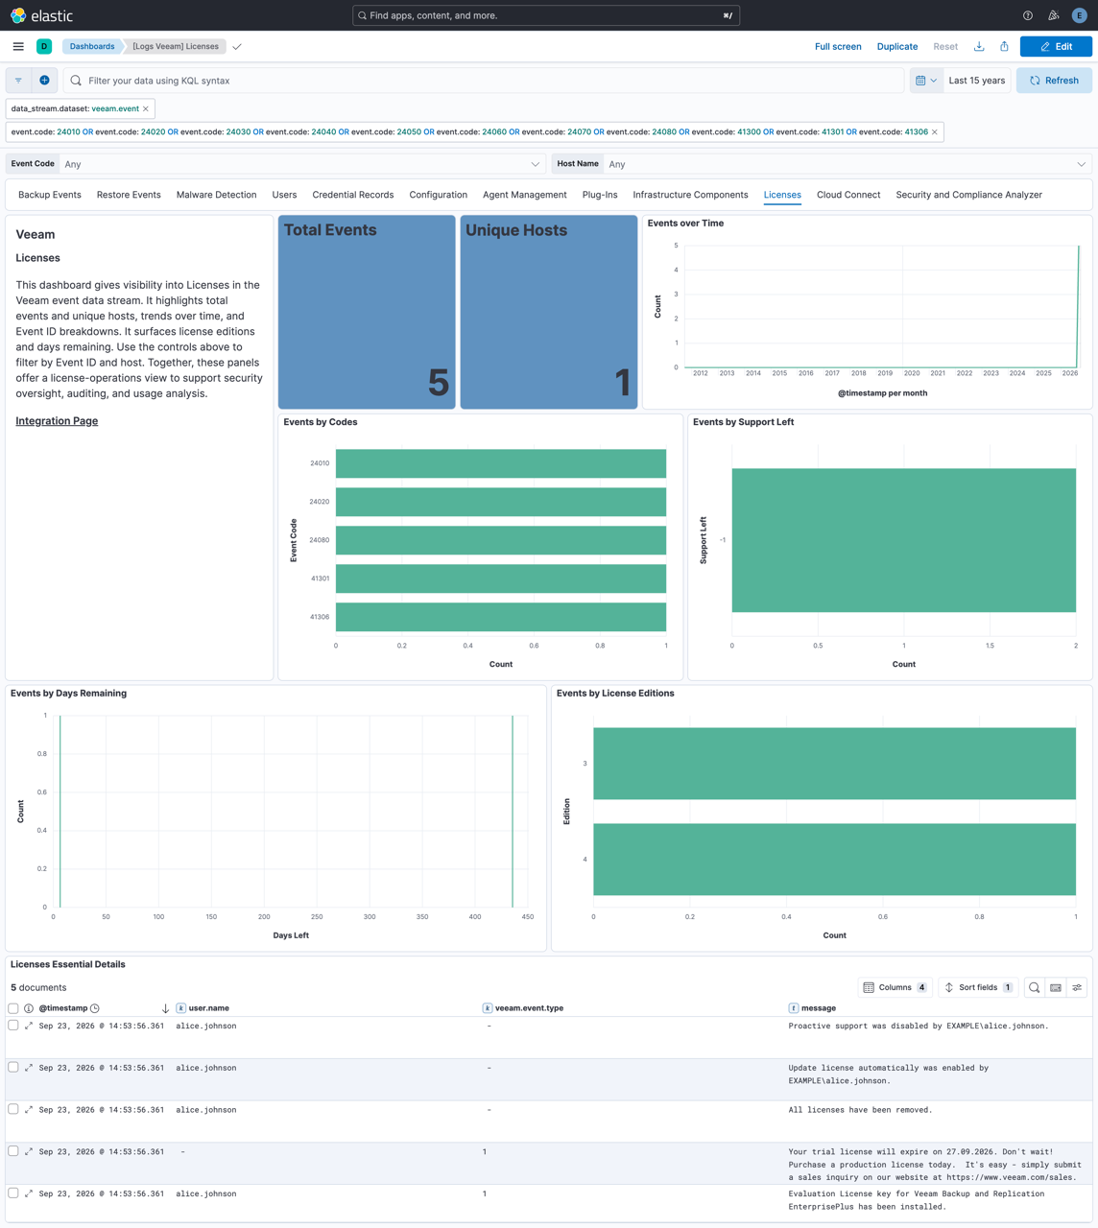Open the Integration Page link

click(x=57, y=421)
